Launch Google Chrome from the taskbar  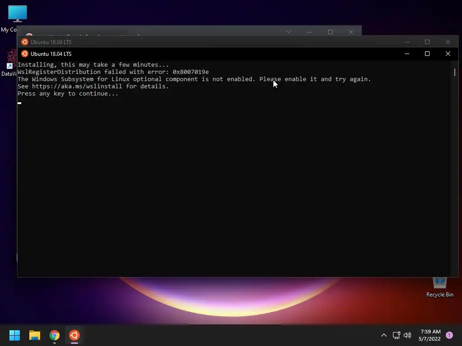tap(55, 335)
